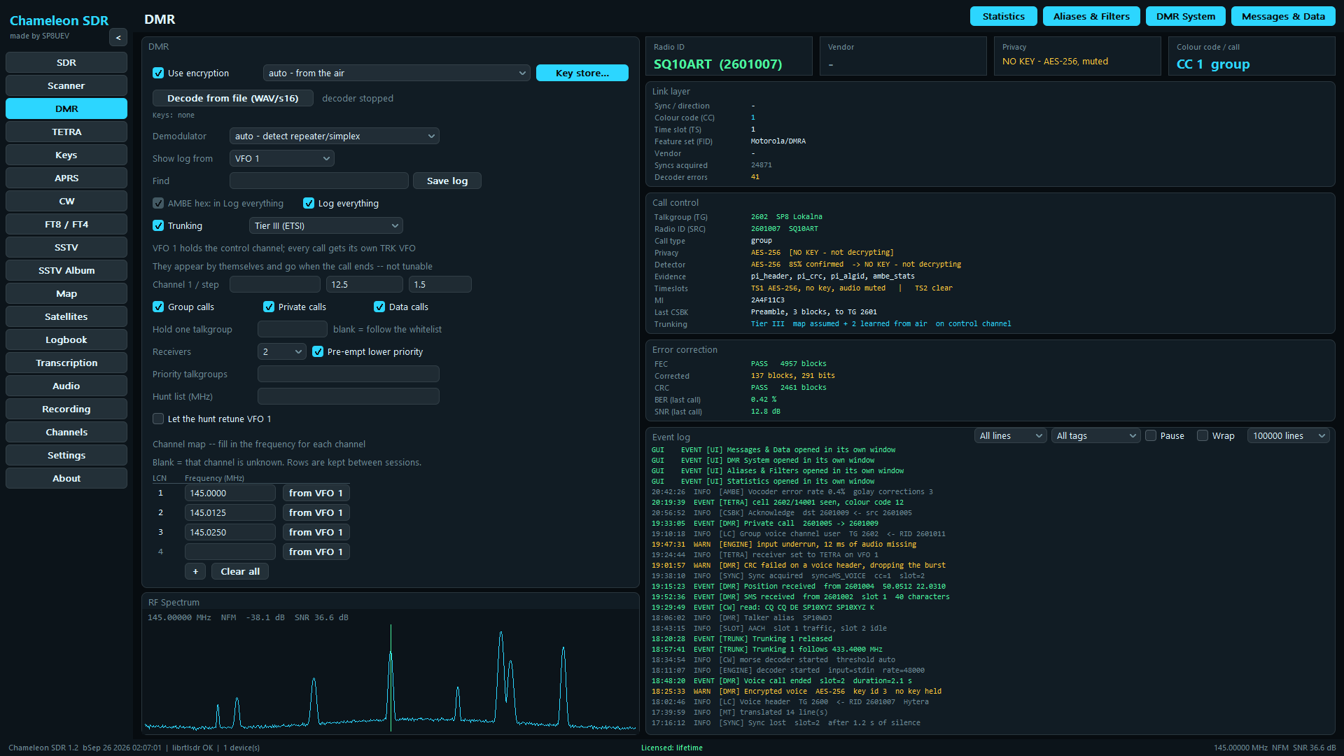Click the Find text field

pos(319,181)
